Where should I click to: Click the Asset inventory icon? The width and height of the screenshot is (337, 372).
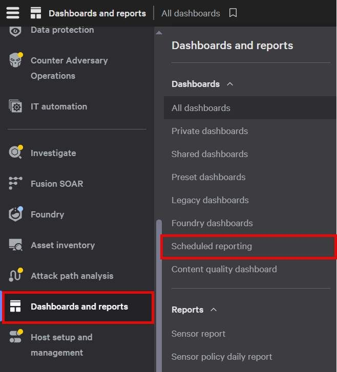(x=16, y=245)
